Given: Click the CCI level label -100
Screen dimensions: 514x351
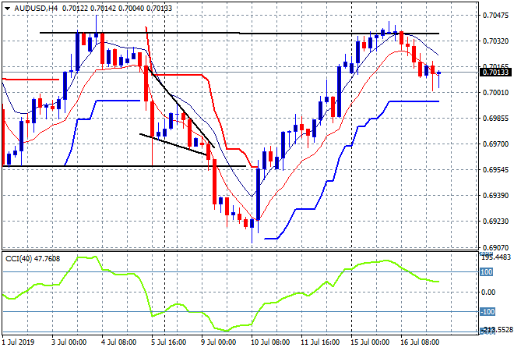Looking at the screenshot, I should click(488, 311).
